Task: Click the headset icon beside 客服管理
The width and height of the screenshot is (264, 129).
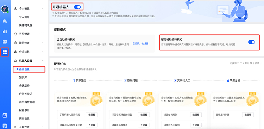Action: tap(15, 34)
